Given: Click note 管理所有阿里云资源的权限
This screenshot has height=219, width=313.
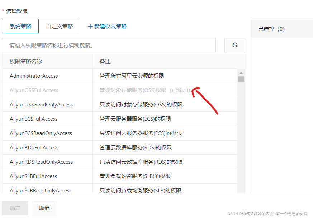Looking at the screenshot, I should tap(132, 76).
